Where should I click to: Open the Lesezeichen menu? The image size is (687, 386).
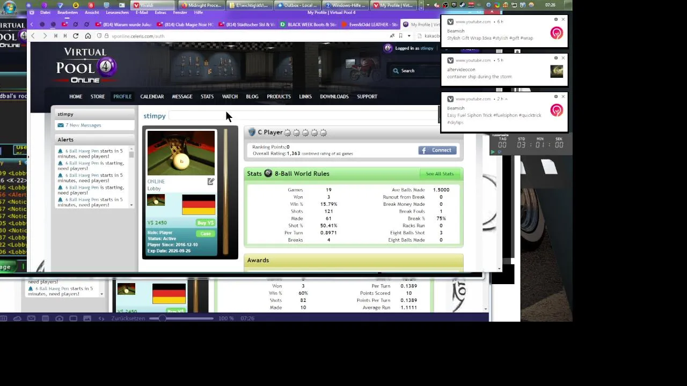pyautogui.click(x=118, y=12)
